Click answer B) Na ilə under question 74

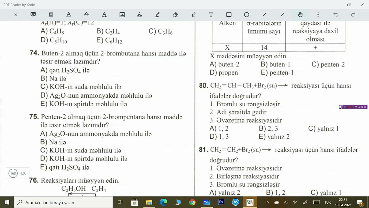pos(54,79)
